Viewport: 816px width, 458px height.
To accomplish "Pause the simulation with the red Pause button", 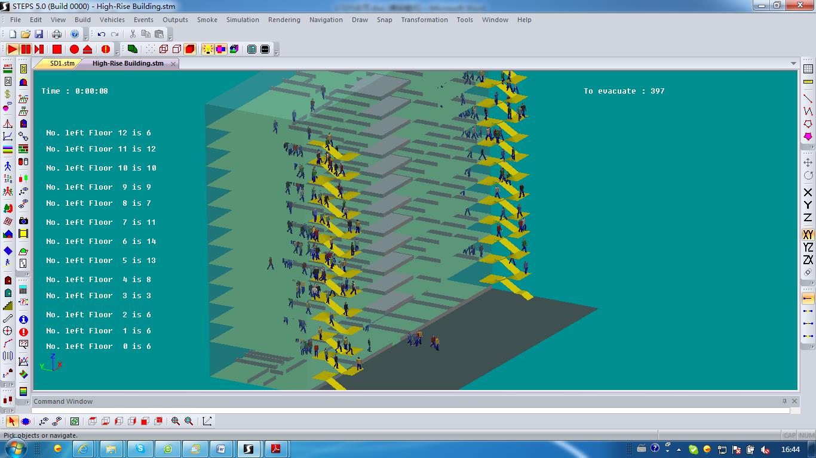I will pyautogui.click(x=26, y=49).
